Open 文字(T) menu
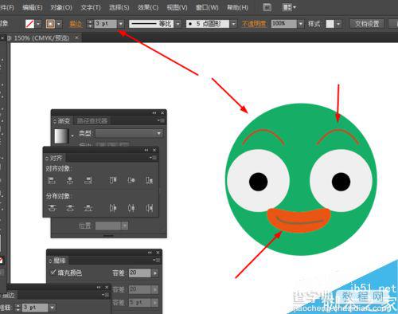398x314 pixels. click(91, 7)
